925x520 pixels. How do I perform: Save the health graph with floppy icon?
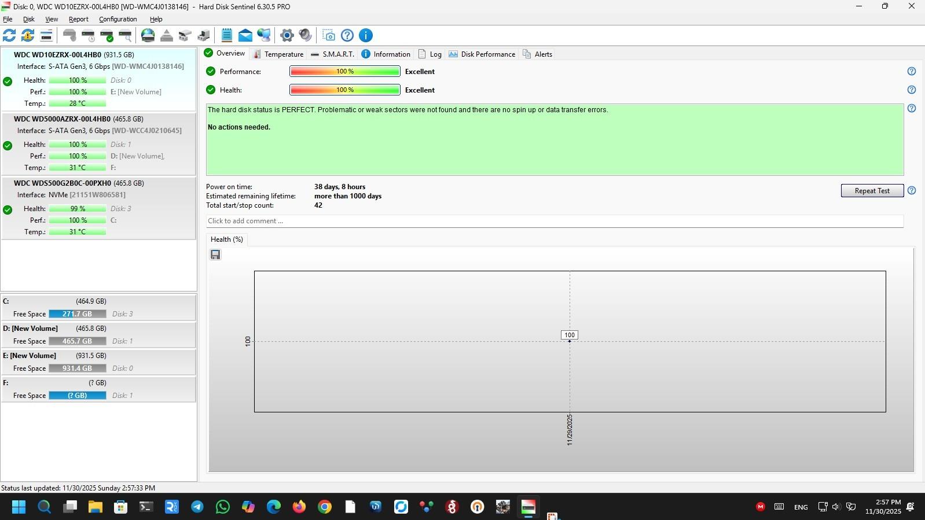(x=215, y=255)
